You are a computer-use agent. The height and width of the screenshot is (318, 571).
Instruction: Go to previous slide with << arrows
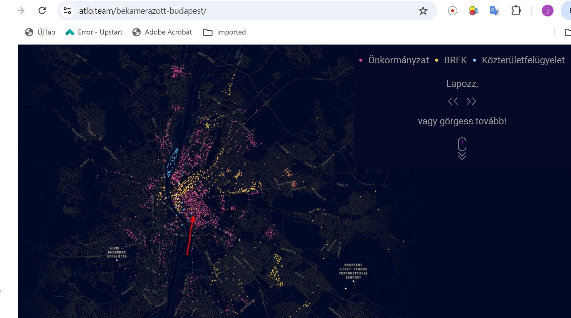click(x=453, y=101)
